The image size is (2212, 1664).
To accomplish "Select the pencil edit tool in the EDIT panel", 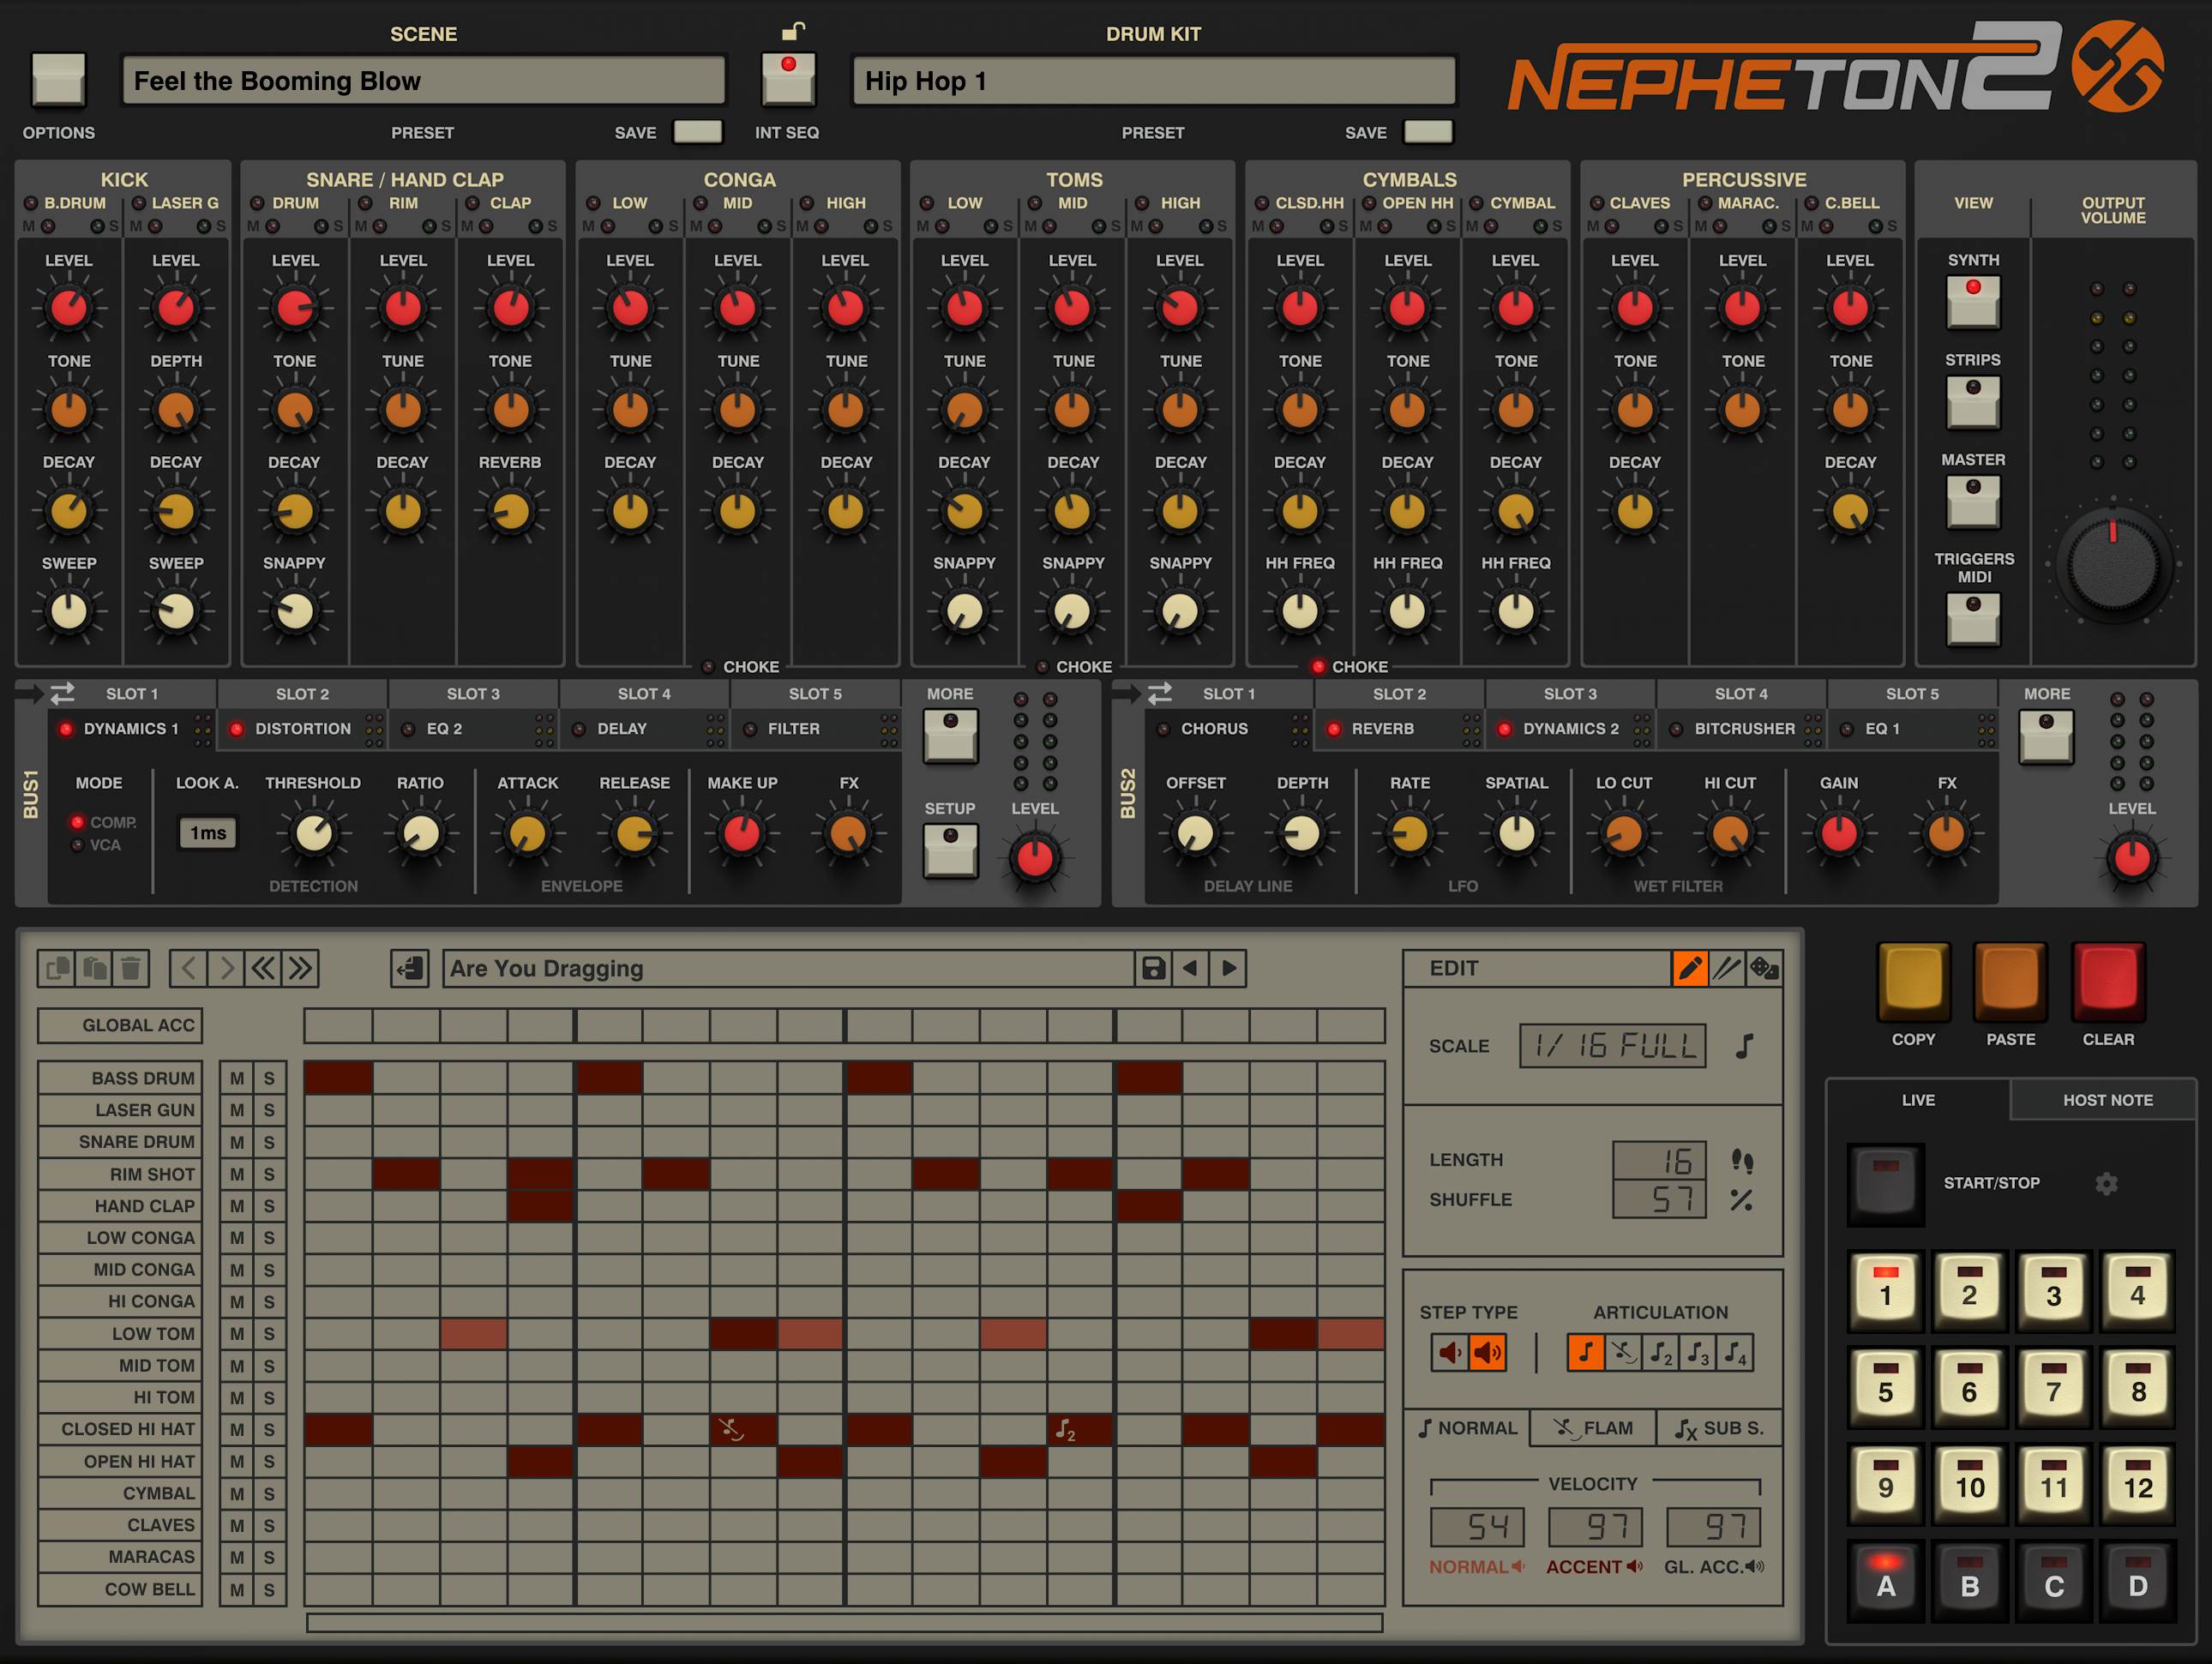I will pos(1689,968).
